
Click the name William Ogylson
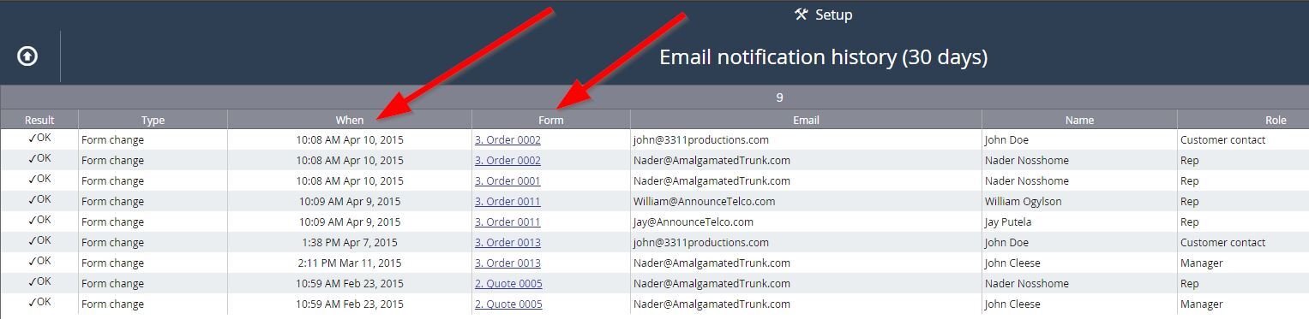(1023, 201)
